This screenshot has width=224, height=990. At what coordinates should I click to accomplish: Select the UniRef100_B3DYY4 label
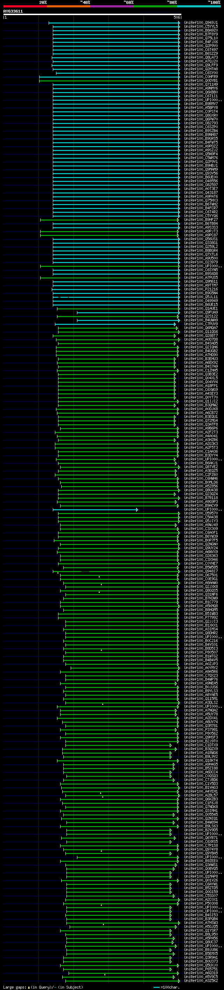click(x=201, y=455)
